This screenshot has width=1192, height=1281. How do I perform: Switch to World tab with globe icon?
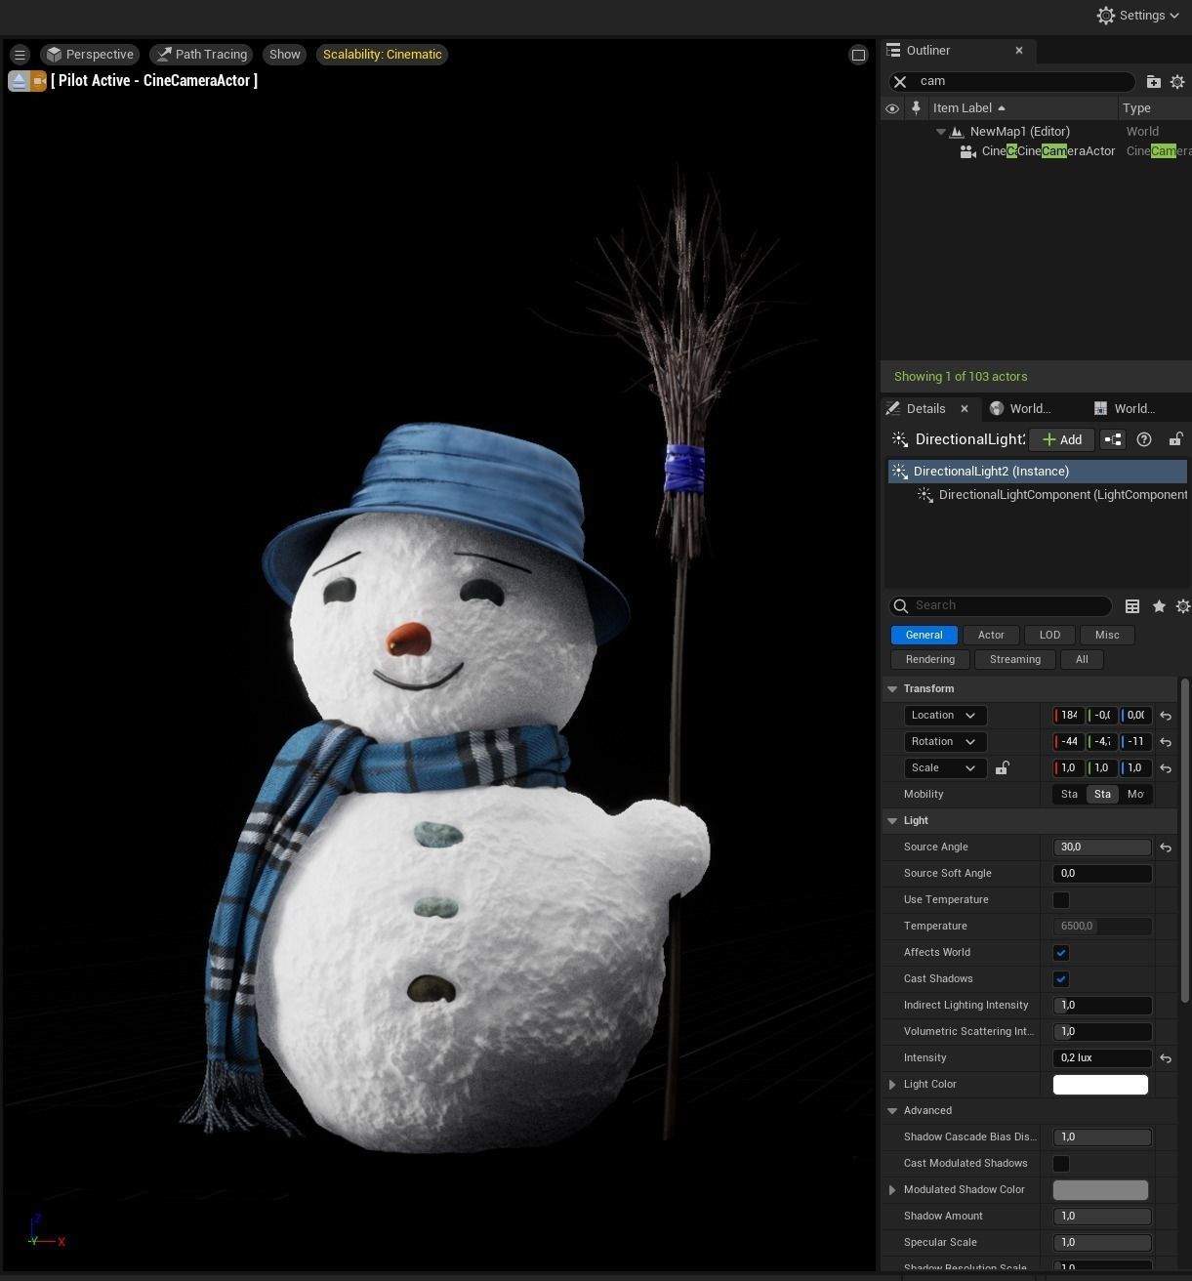[x=1021, y=409]
